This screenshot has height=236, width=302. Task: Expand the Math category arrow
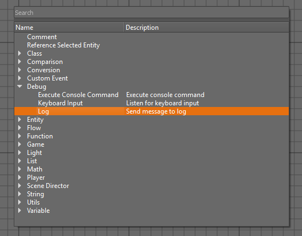click(19, 169)
